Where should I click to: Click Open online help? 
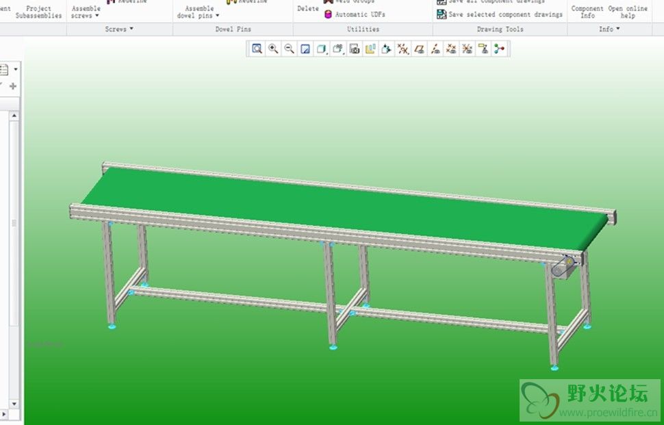click(628, 12)
